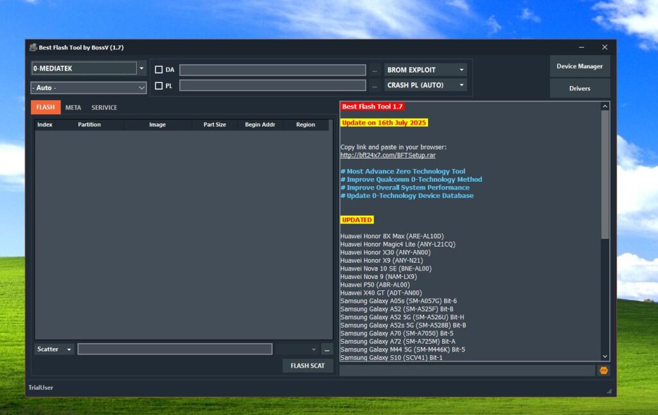Click the Region column header
Viewport: 658px width, 415px height.
[305, 125]
